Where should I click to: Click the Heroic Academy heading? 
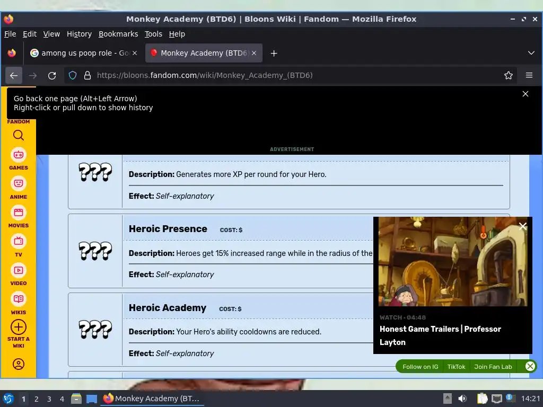pyautogui.click(x=168, y=308)
